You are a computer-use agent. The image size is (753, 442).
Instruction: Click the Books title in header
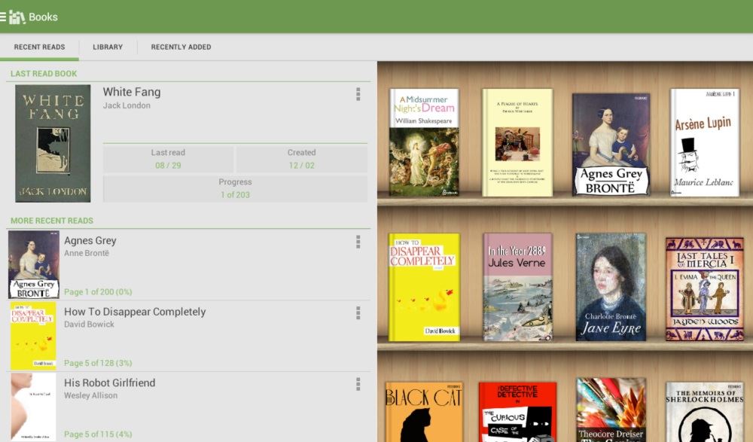(x=43, y=17)
